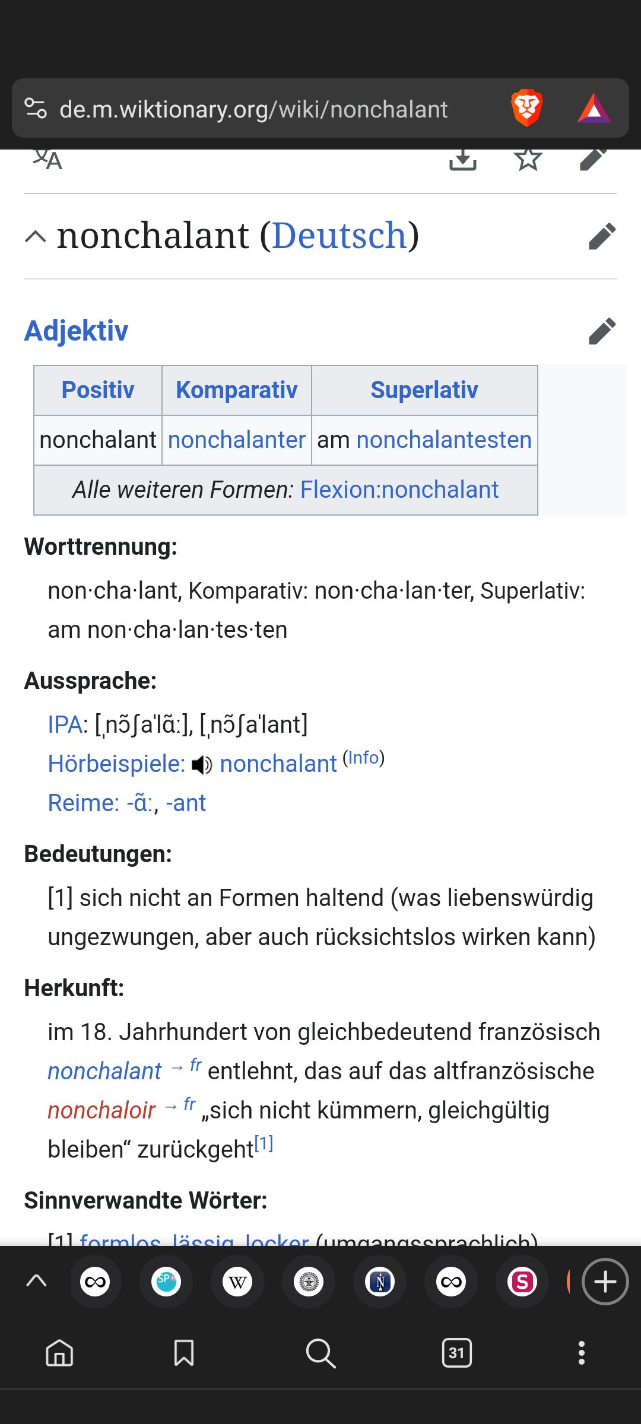Play the nonchalant audio speaker icon
The width and height of the screenshot is (641, 1424).
[202, 765]
